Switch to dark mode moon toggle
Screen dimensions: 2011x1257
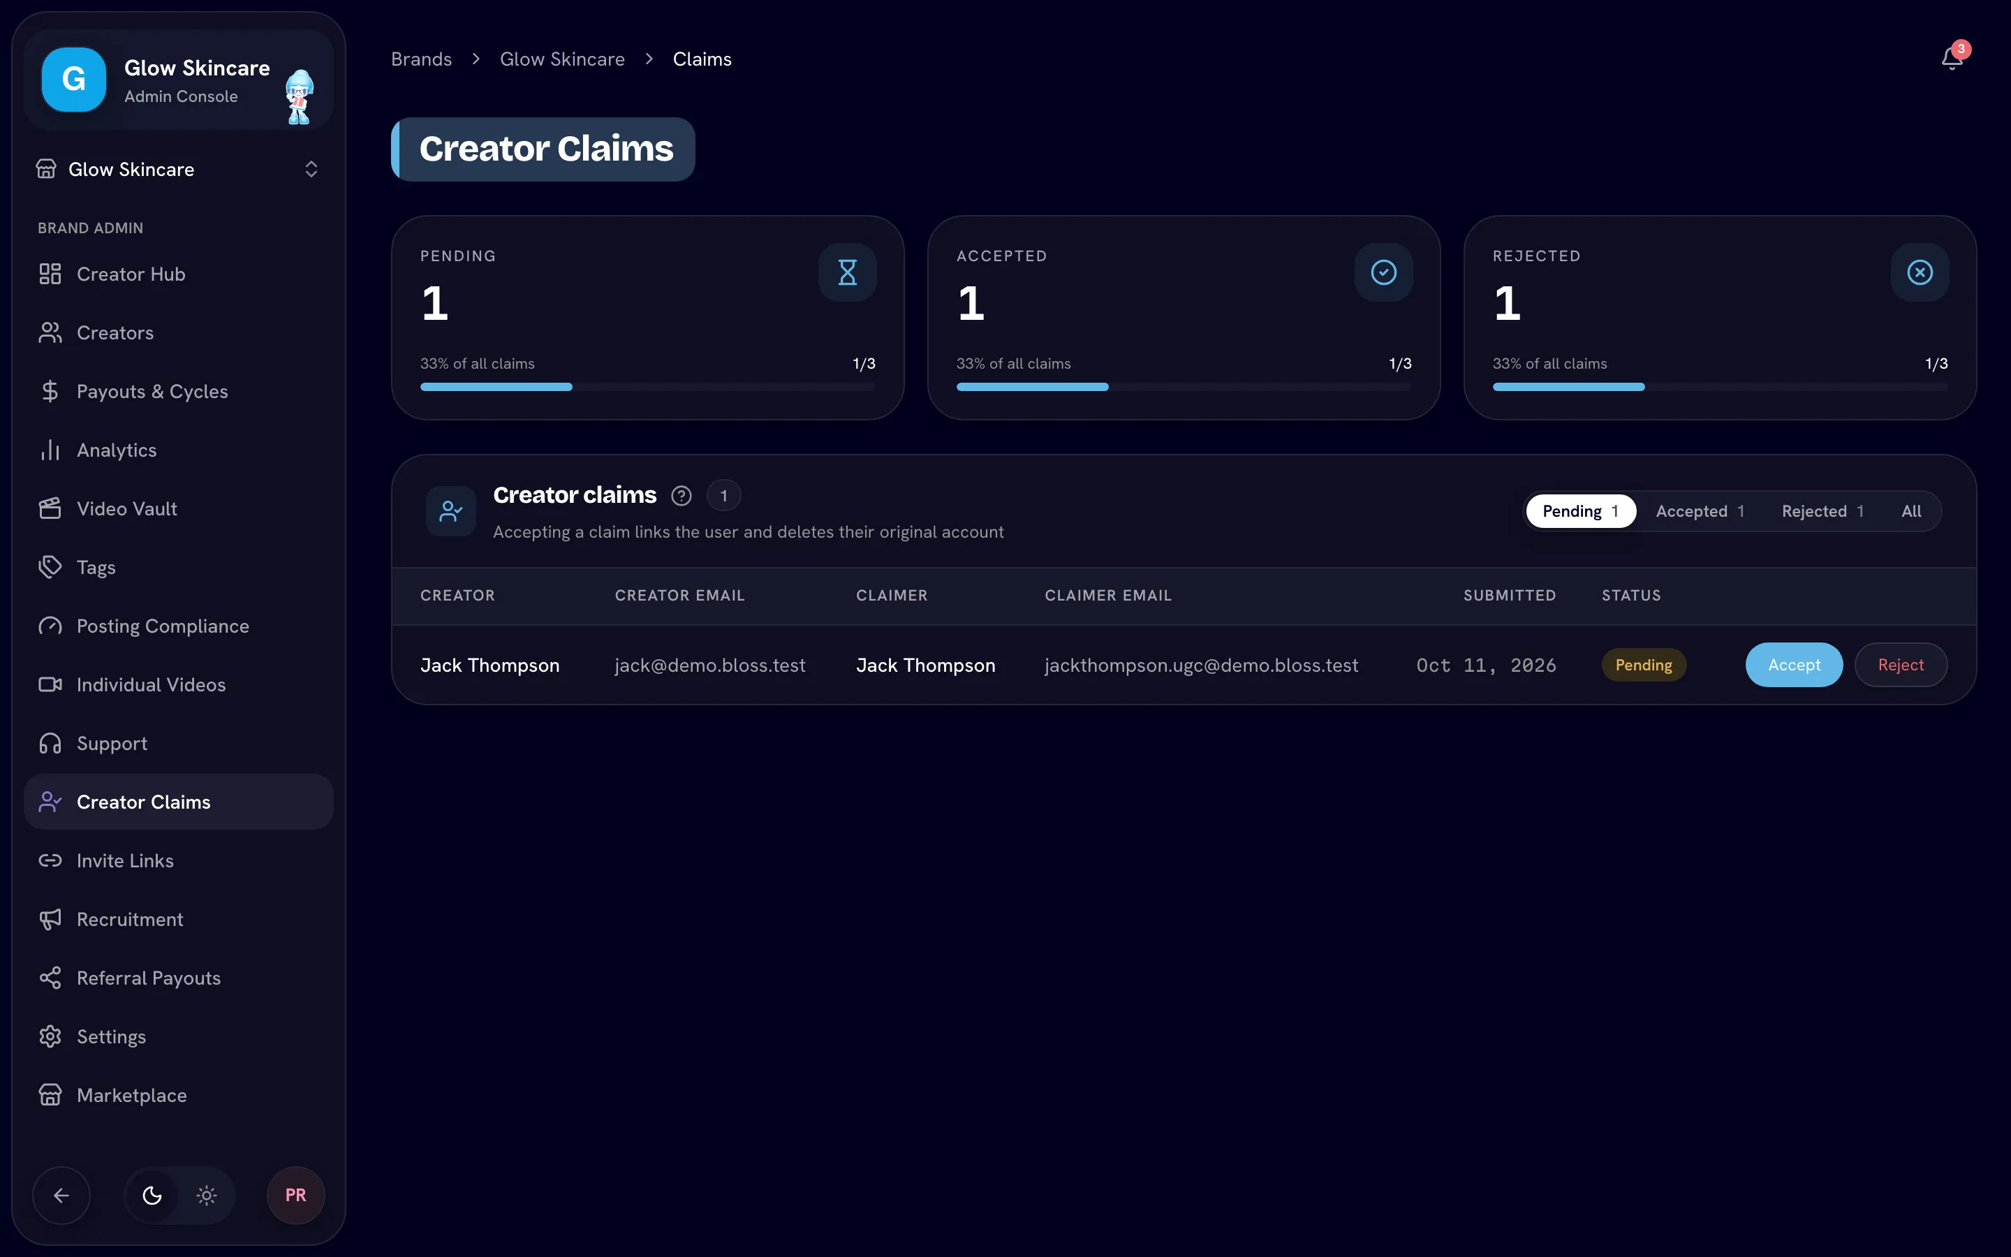tap(152, 1196)
